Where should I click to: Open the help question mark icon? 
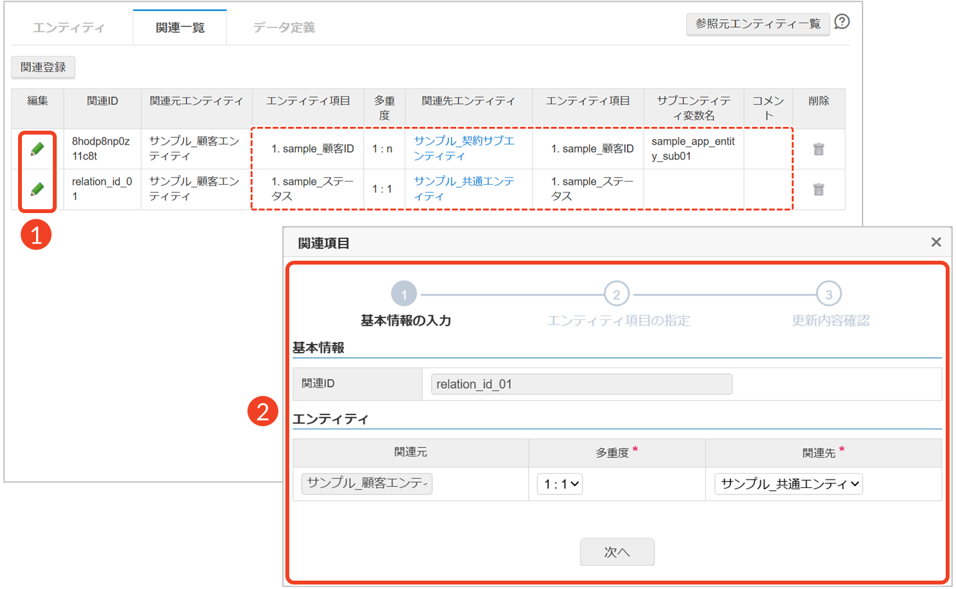pos(841,23)
